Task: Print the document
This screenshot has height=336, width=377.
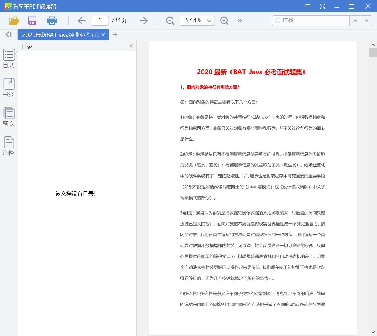Action: [x=52, y=20]
